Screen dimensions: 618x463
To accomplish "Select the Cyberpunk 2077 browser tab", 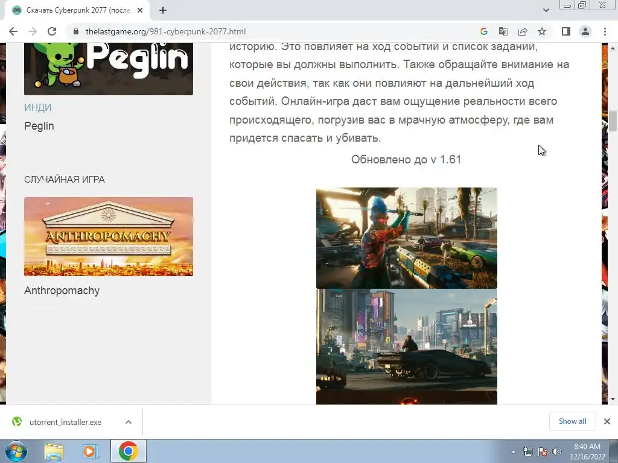I will [77, 10].
